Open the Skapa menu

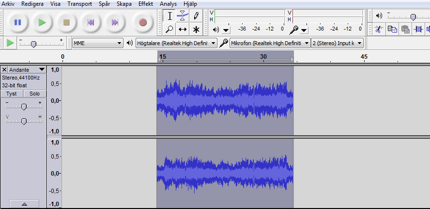(124, 4)
